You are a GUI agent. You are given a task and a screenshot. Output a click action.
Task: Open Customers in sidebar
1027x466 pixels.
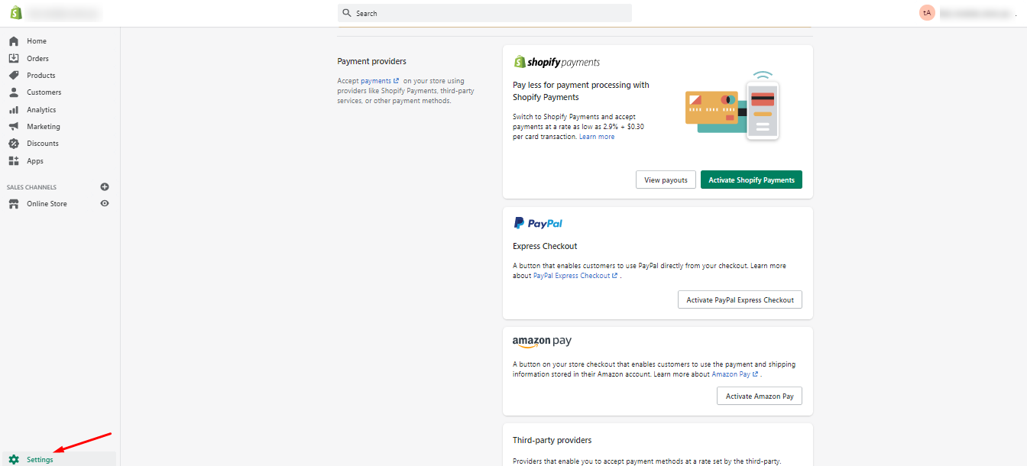pyautogui.click(x=44, y=92)
